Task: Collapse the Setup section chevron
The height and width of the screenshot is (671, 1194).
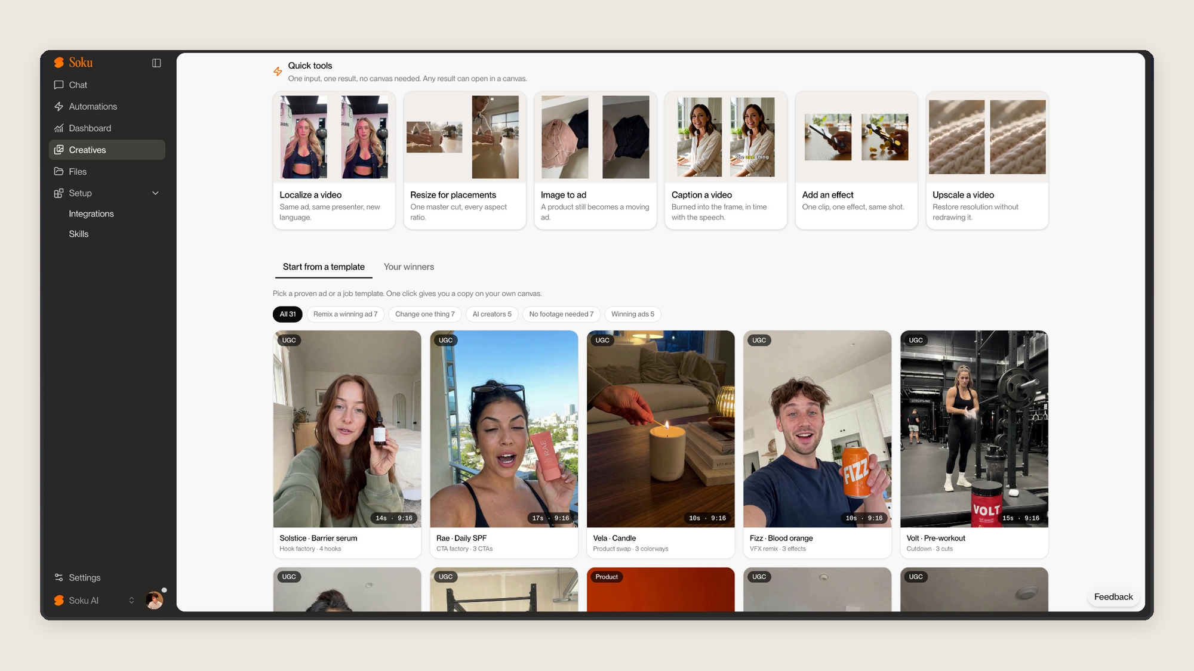Action: (156, 193)
